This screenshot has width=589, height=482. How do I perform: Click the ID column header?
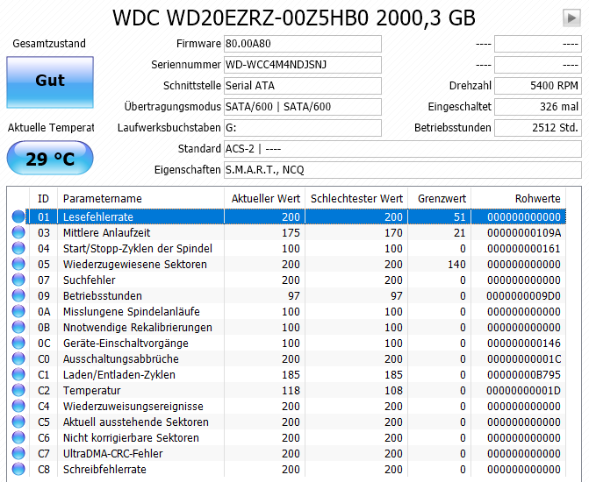coord(43,198)
